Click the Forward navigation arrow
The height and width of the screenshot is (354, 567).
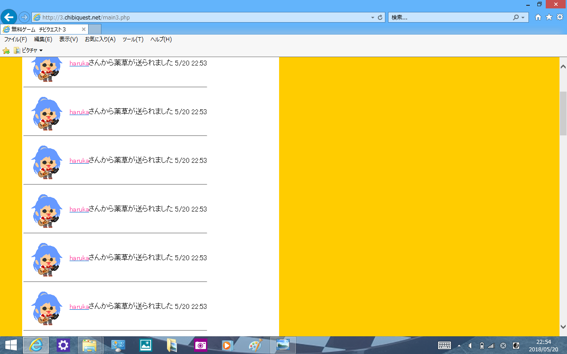(x=24, y=17)
